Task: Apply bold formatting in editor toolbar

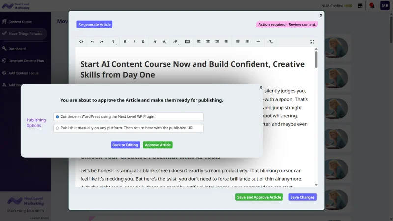Action: (x=125, y=42)
